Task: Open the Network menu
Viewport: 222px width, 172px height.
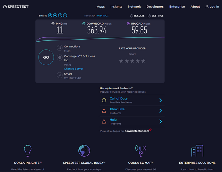Action: [x=134, y=7]
